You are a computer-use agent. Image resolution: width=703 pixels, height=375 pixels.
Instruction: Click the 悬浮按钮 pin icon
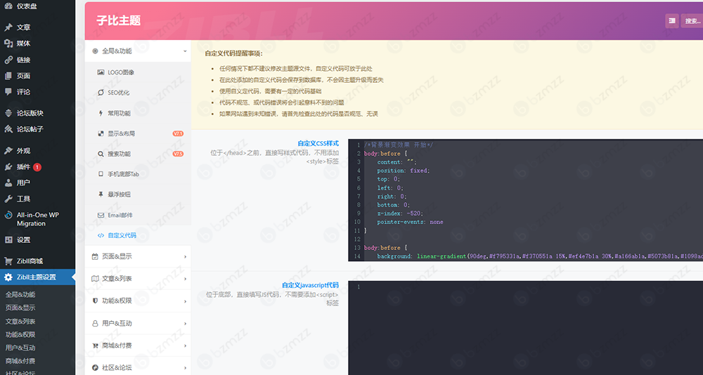click(x=101, y=195)
